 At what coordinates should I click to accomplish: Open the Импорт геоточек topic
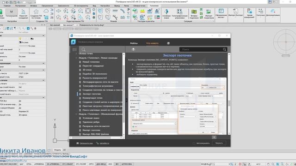pyautogui.click(x=92, y=130)
